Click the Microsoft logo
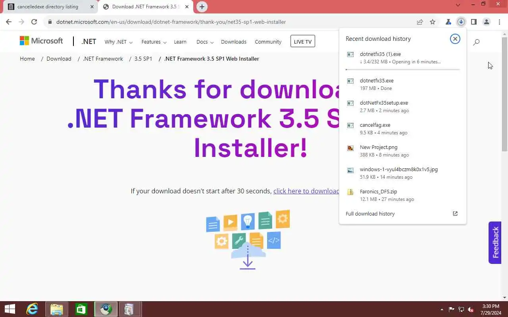The height and width of the screenshot is (317, 508). [x=41, y=41]
